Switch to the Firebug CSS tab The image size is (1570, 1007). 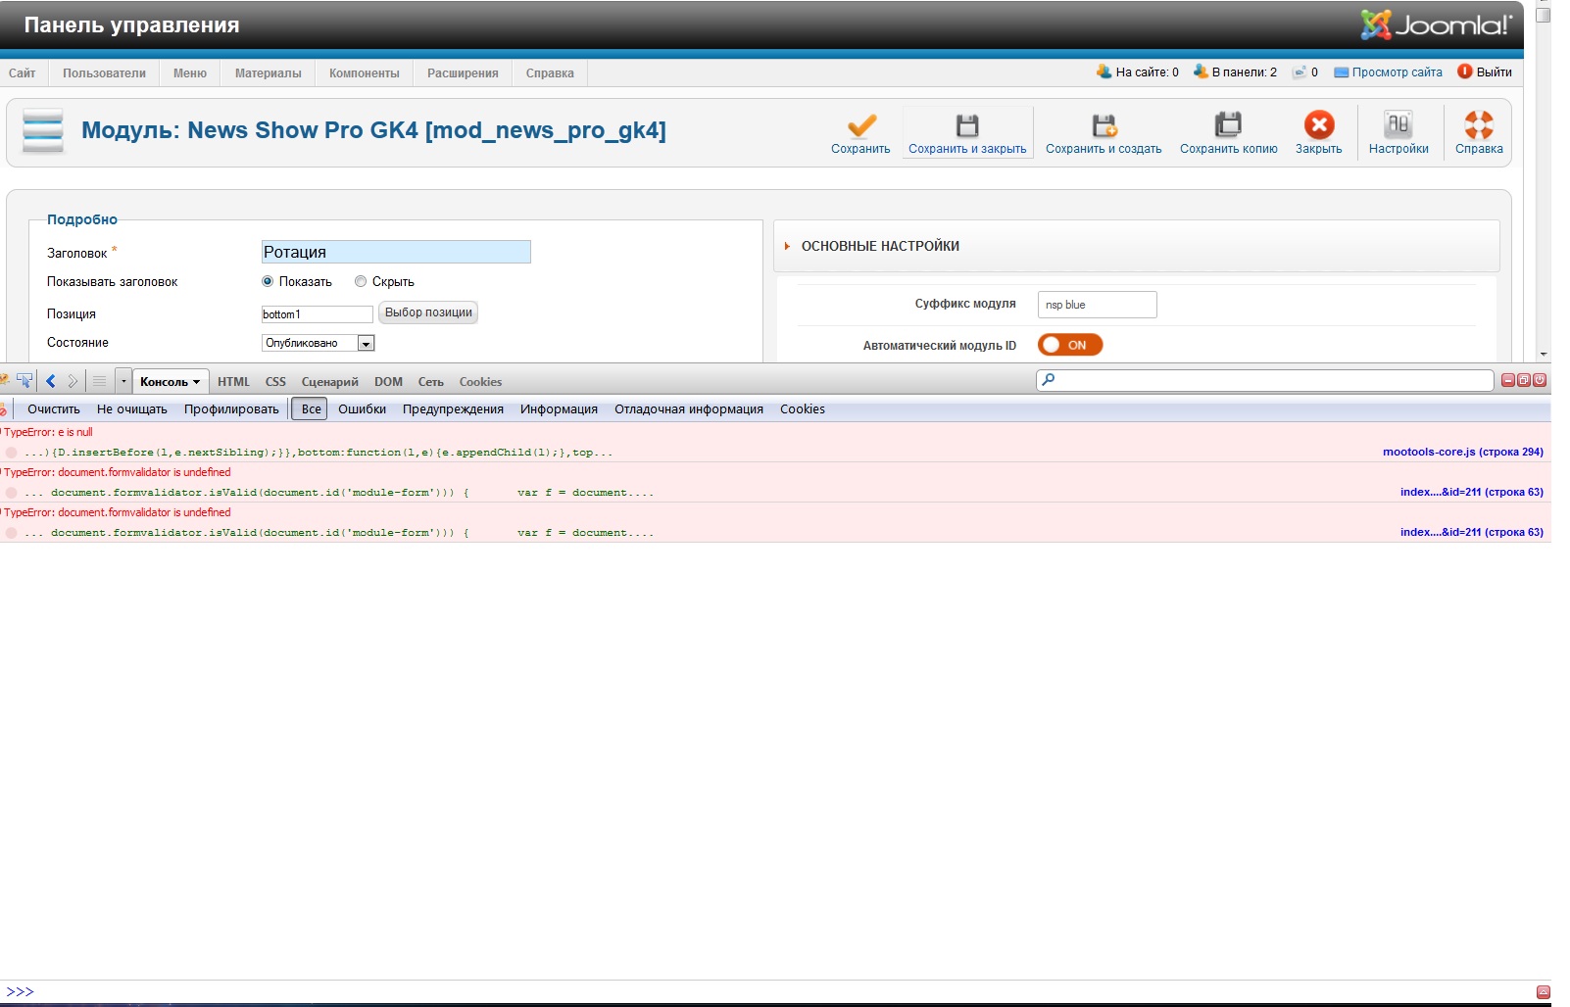pyautogui.click(x=275, y=382)
